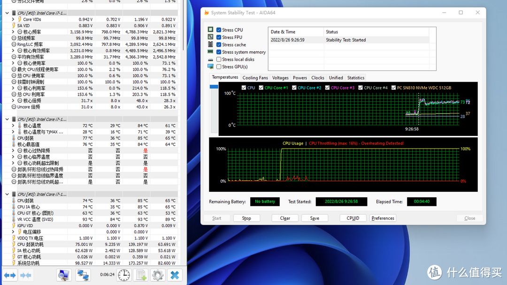
Task: Click the greyed-out Start button
Action: (x=216, y=218)
